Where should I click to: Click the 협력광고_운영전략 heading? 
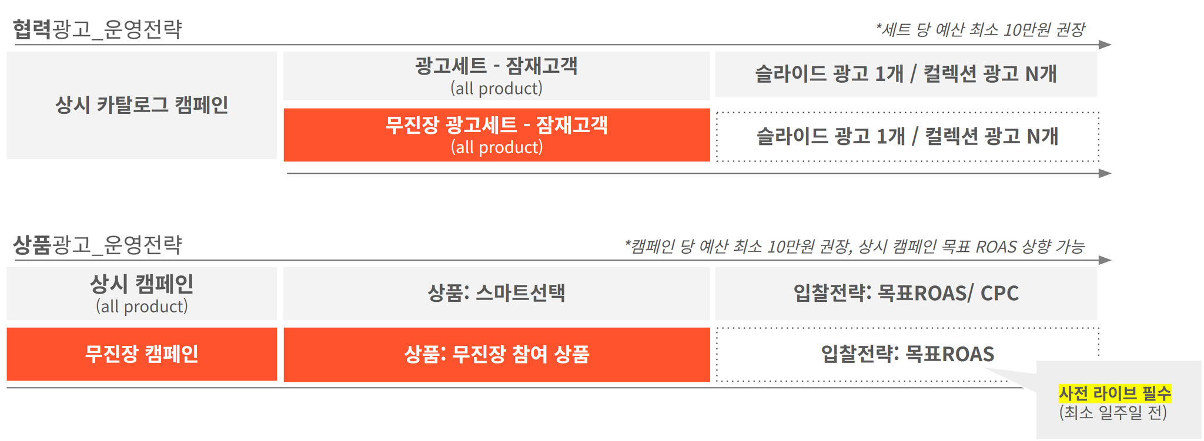click(98, 29)
